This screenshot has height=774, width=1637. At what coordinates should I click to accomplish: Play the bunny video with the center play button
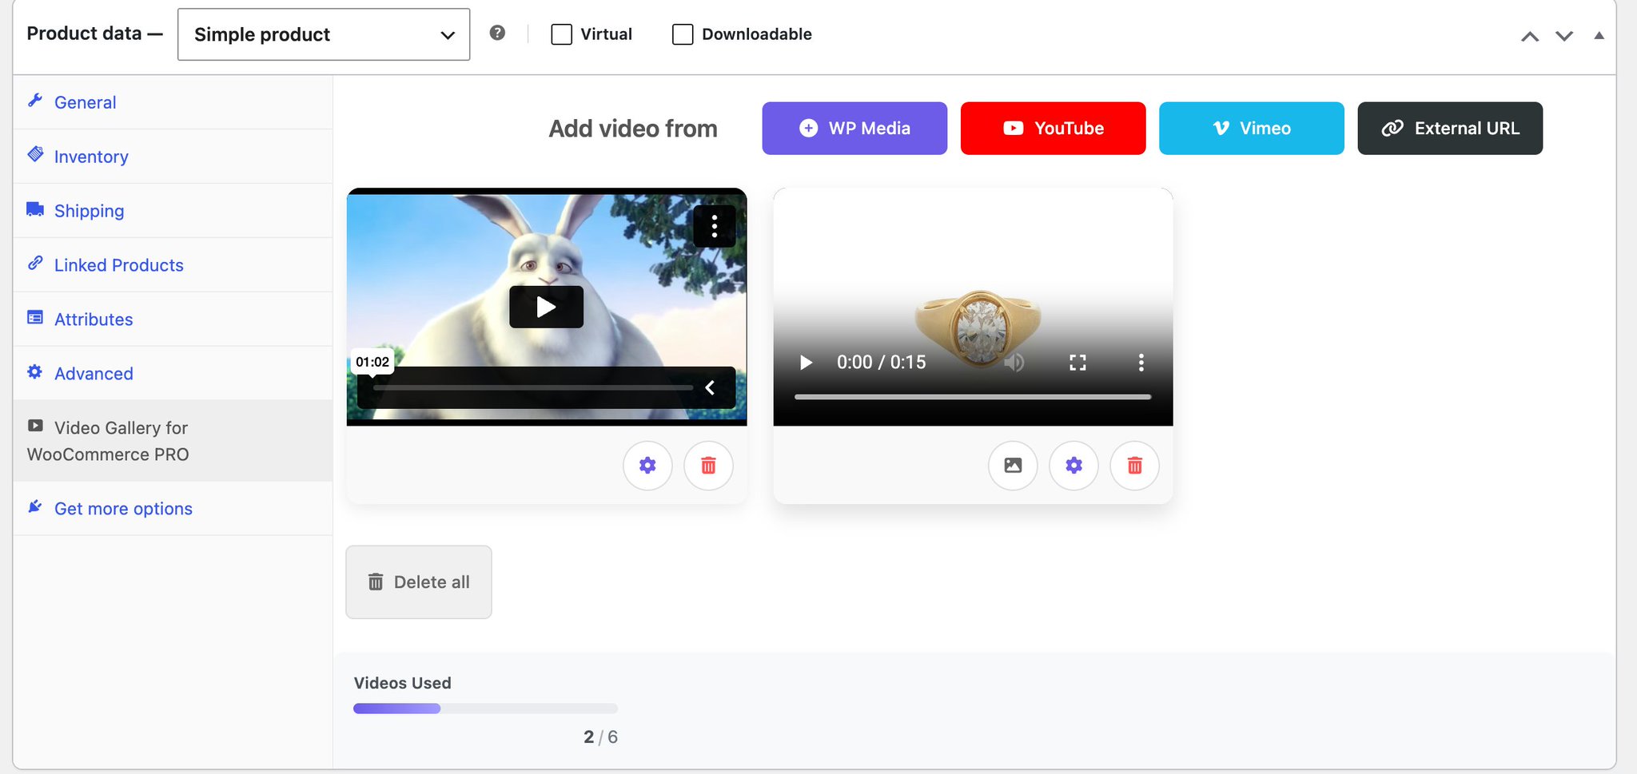(546, 307)
